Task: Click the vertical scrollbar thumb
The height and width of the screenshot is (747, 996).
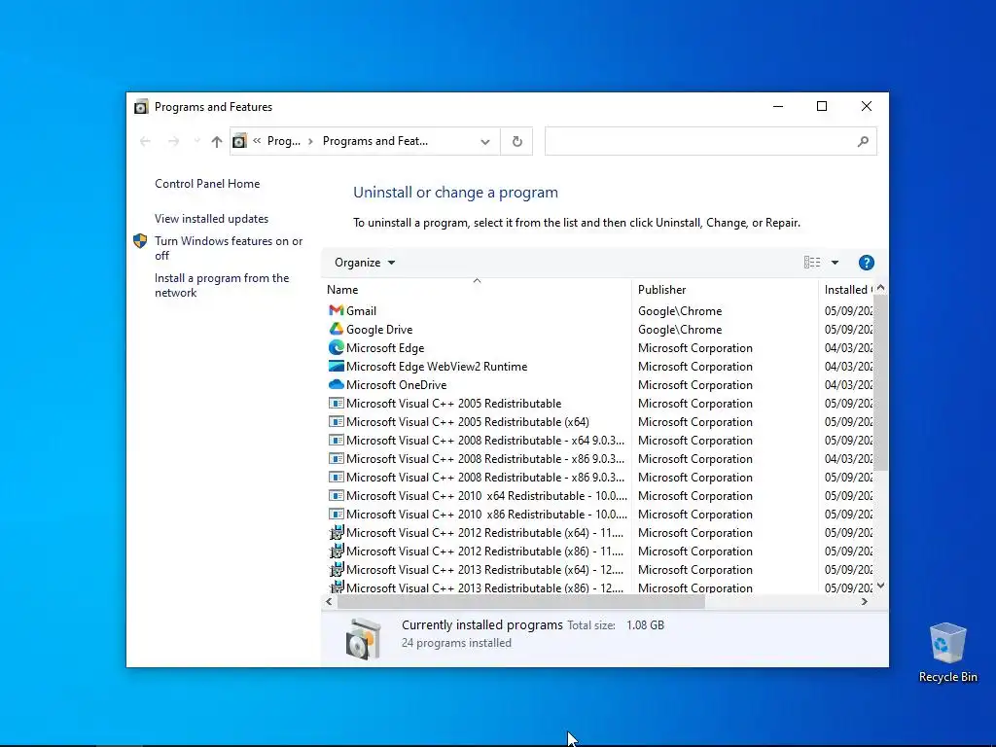Action: pyautogui.click(x=880, y=383)
